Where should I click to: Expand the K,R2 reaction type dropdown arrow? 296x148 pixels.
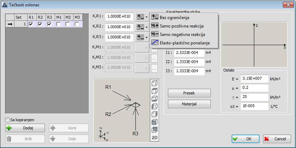[147, 27]
